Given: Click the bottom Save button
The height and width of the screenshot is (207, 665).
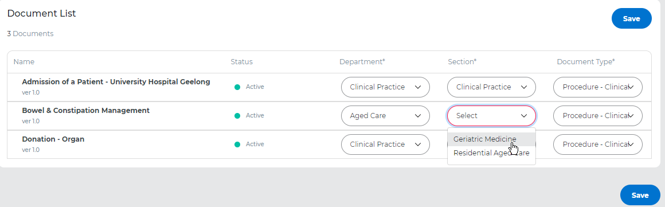Looking at the screenshot, I should 640,195.
